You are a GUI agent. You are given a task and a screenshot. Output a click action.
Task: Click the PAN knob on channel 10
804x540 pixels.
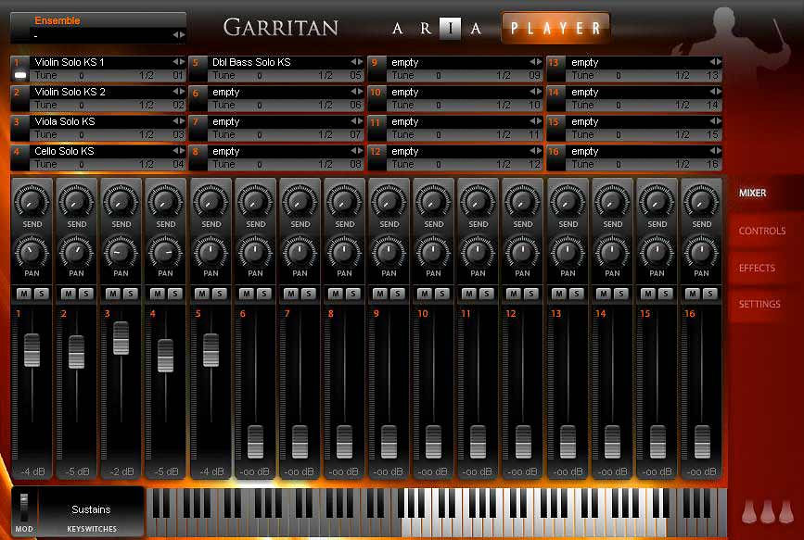(x=433, y=251)
